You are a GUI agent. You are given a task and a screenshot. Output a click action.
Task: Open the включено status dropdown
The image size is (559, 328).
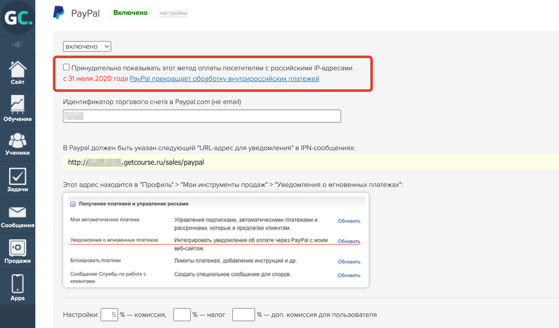(87, 46)
